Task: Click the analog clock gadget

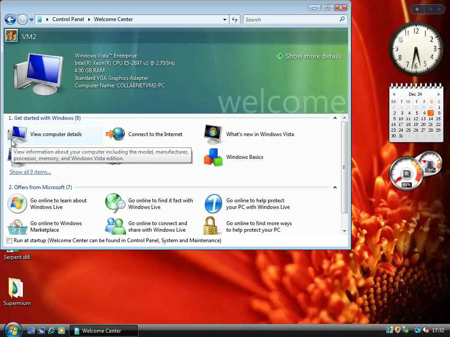Action: (x=416, y=49)
